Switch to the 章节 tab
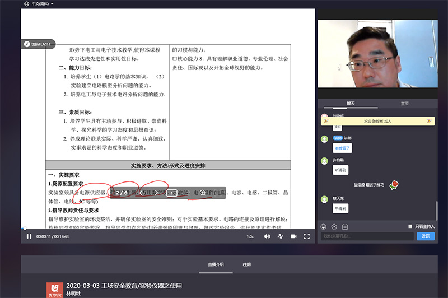Image resolution: width=448 pixels, height=298 pixels. tap(404, 103)
